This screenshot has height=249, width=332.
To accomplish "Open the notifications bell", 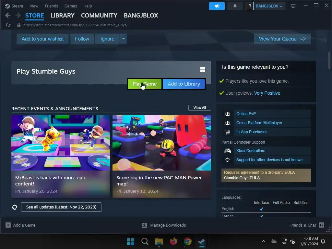I will pyautogui.click(x=235, y=6).
